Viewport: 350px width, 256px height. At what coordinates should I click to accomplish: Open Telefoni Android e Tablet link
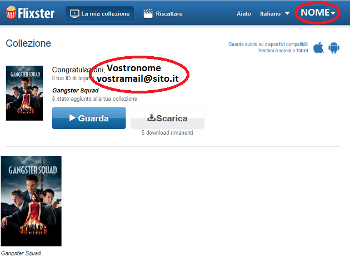pos(283,51)
